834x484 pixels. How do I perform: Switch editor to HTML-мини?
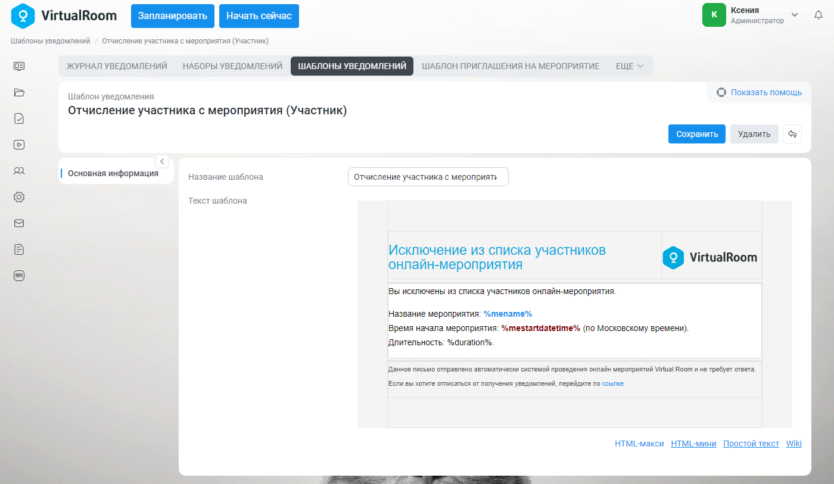pos(693,444)
